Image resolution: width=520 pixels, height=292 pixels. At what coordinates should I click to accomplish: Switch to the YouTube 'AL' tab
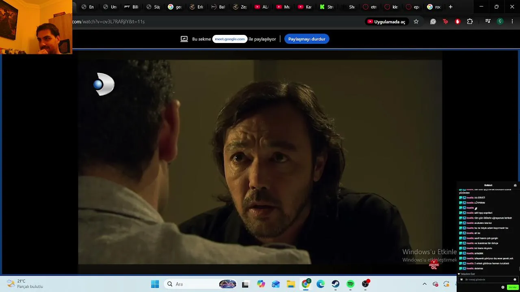point(262,7)
